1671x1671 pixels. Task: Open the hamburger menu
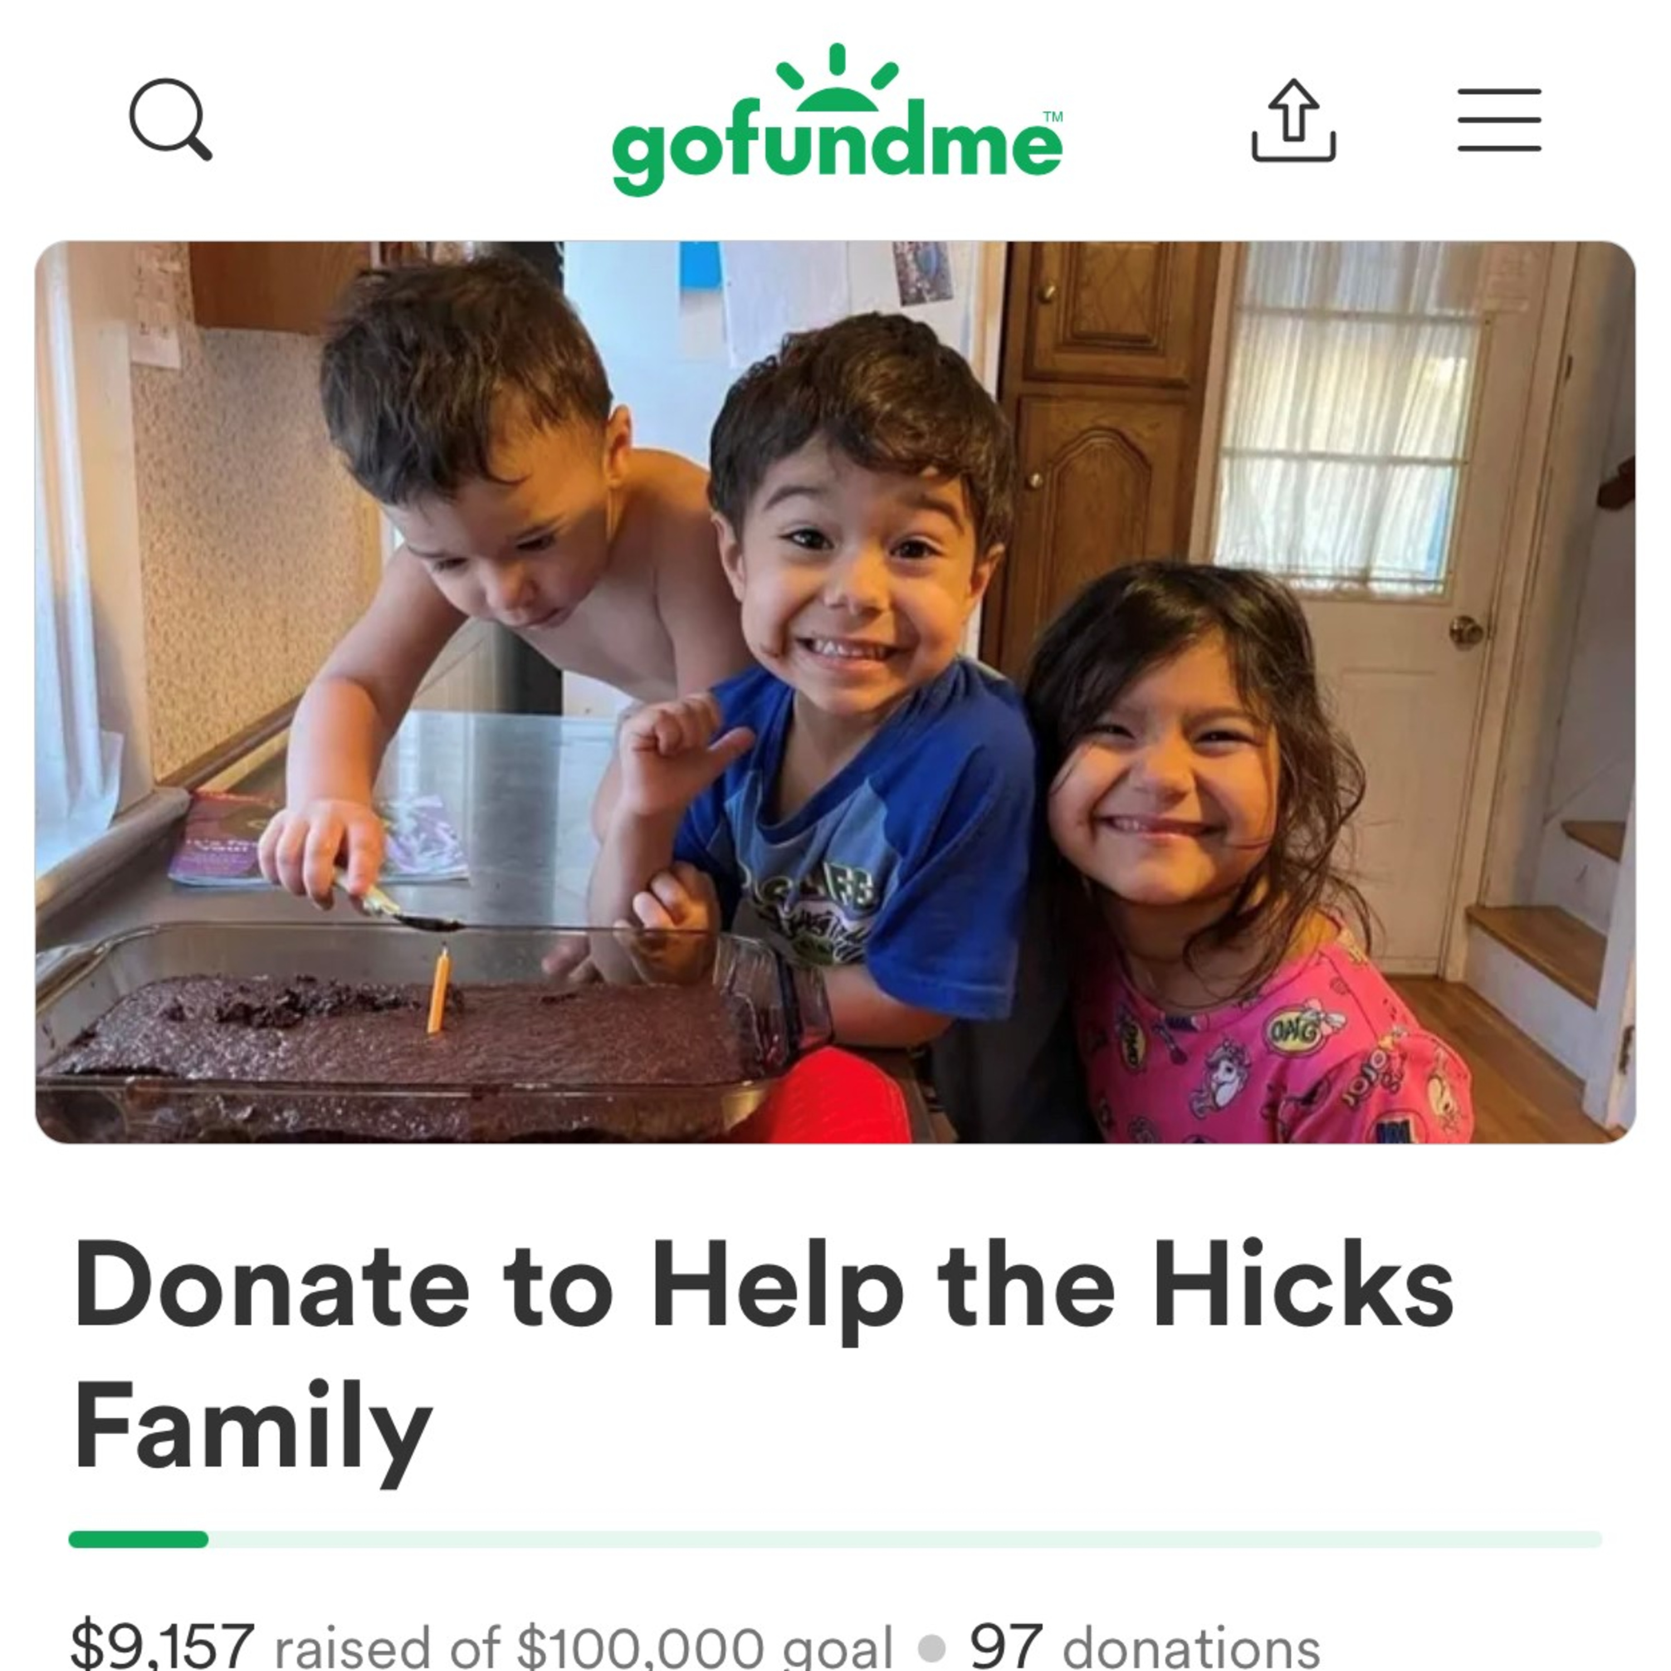(x=1499, y=119)
